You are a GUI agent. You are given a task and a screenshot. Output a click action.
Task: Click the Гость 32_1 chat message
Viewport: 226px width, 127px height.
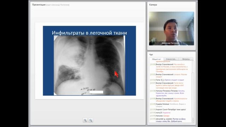pos(167,80)
